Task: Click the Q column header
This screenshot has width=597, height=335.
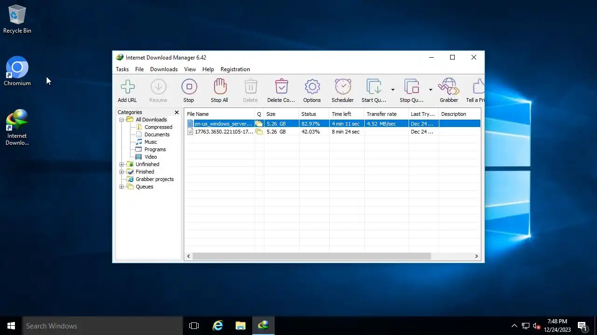Action: 259,114
